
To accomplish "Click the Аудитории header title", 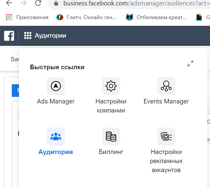I will tap(50, 35).
